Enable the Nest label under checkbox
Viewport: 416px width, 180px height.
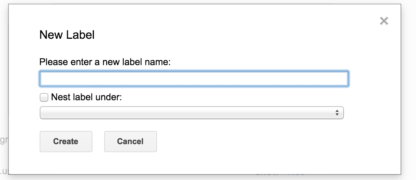coord(44,97)
